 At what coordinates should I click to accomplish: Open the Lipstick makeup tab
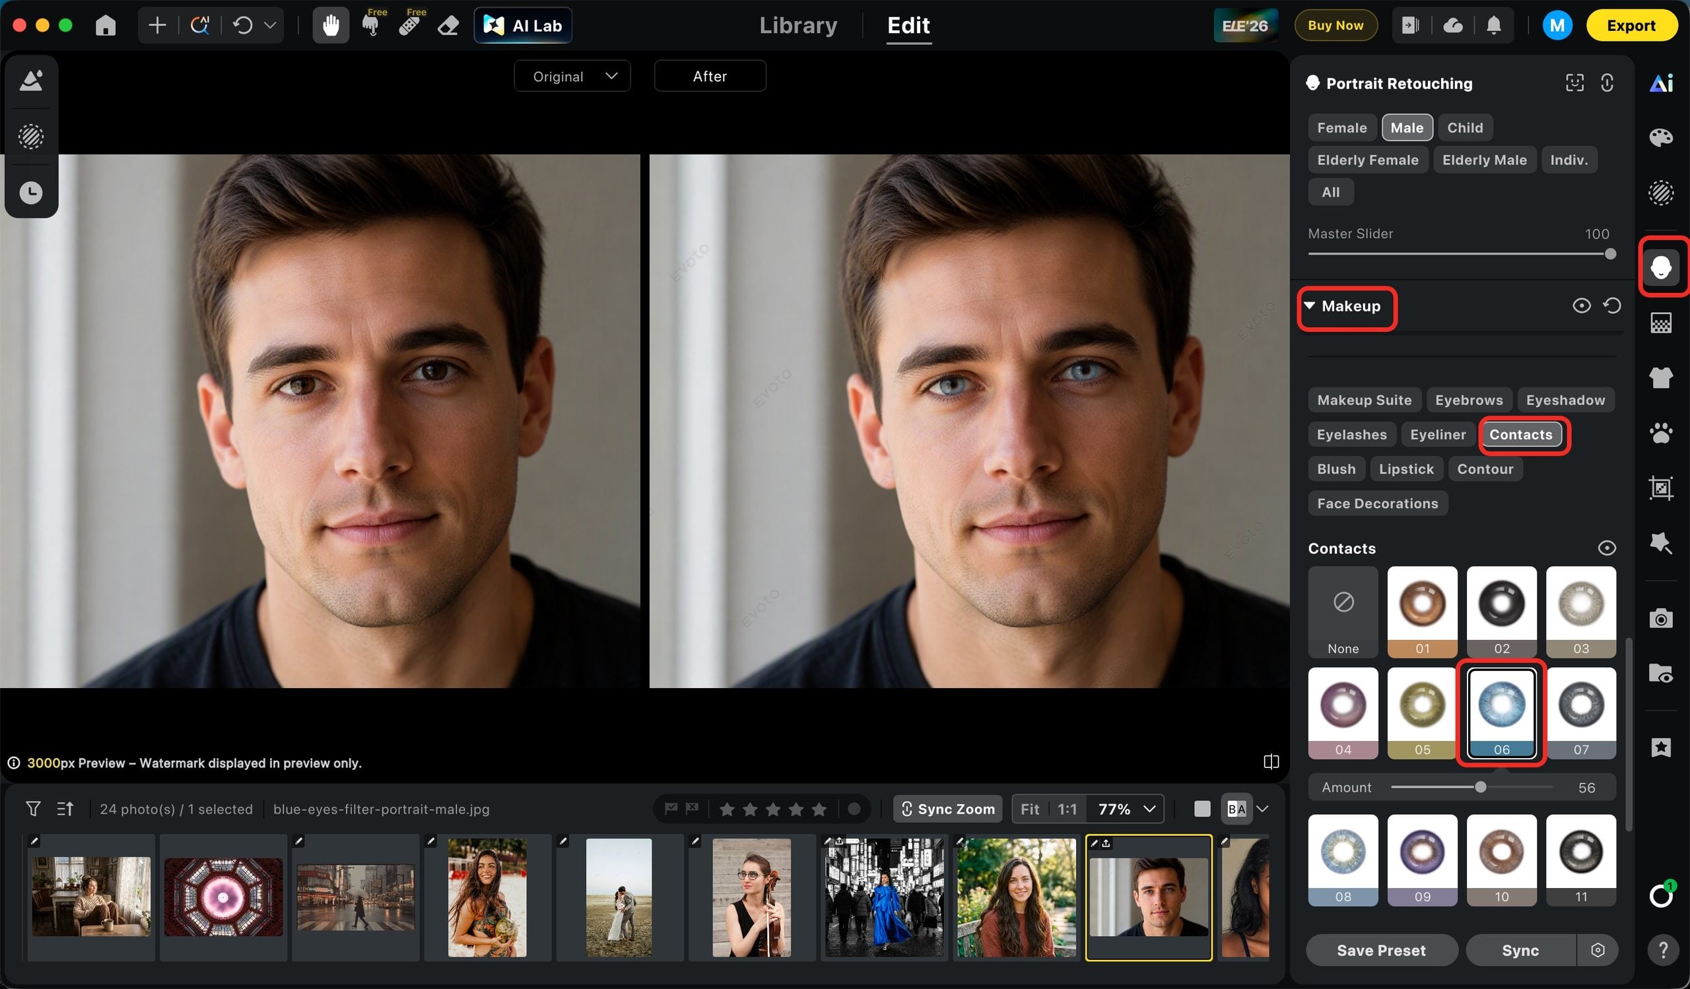[x=1406, y=469]
